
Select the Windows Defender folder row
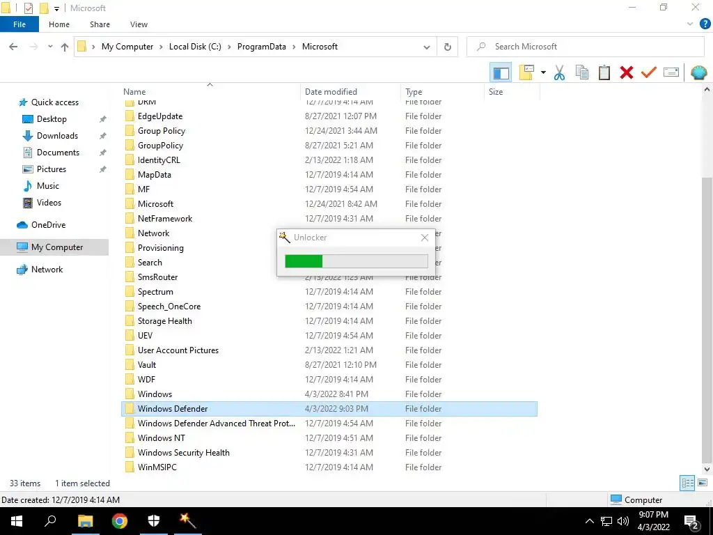[329, 409]
